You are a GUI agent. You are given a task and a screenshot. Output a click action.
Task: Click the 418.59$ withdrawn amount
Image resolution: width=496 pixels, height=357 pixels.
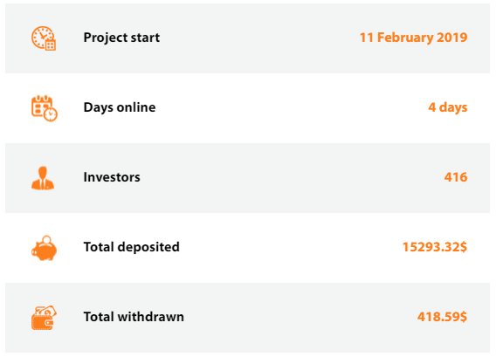coord(442,317)
